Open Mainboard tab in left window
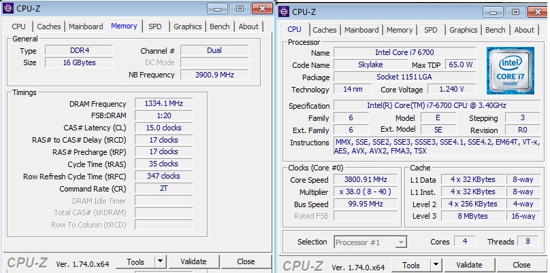 86,26
